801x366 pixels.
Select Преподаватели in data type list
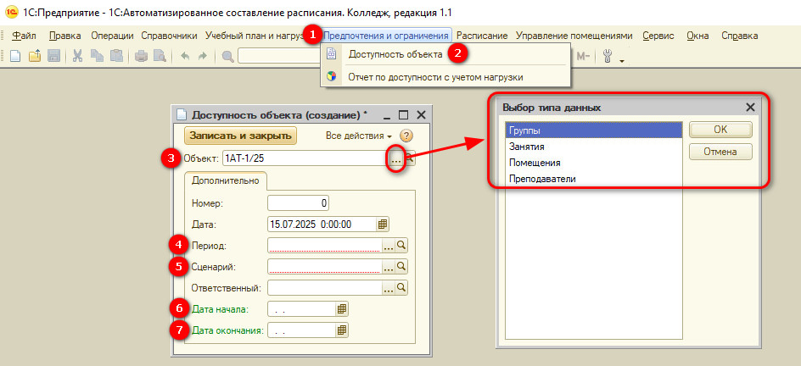click(x=593, y=179)
